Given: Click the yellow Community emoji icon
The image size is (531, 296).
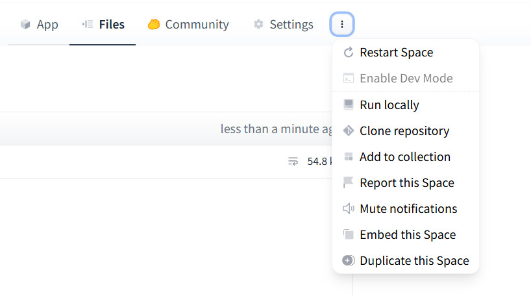Looking at the screenshot, I should [x=154, y=25].
